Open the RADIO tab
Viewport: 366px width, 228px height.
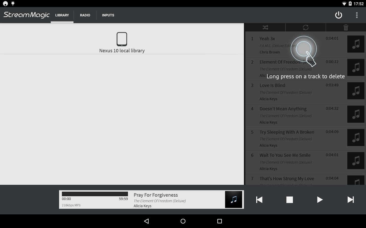(85, 15)
